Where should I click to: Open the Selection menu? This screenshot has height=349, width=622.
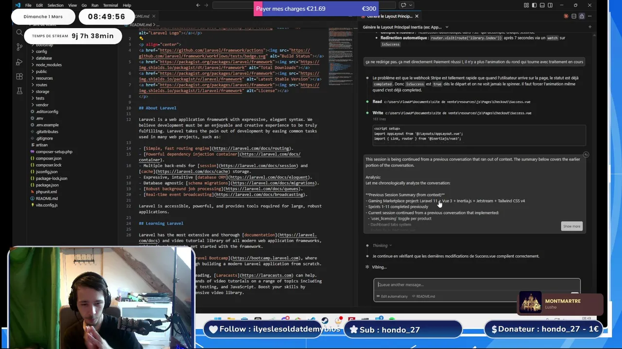(55, 5)
